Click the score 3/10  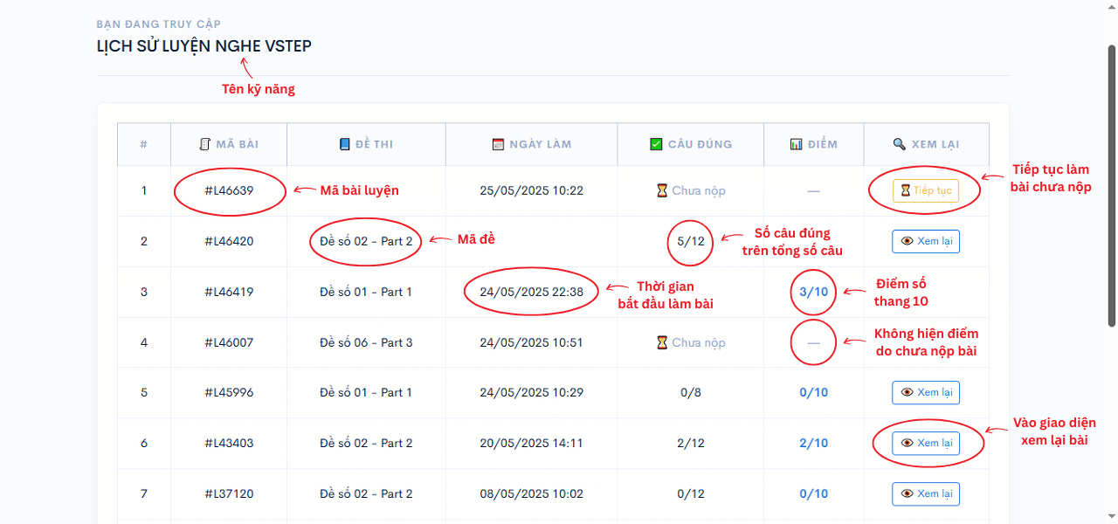(x=814, y=292)
